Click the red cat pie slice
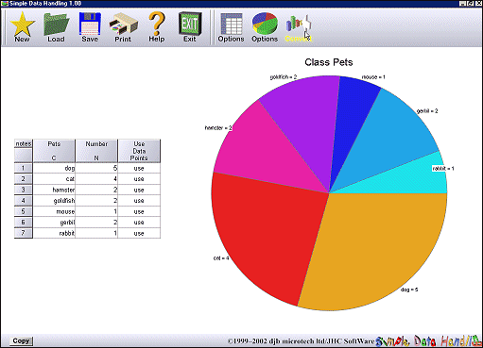 click(267, 233)
